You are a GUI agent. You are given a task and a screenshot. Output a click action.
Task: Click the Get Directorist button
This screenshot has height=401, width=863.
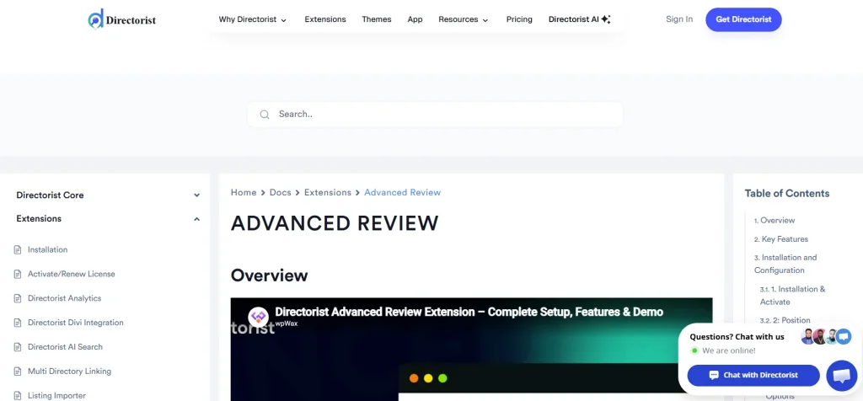tap(743, 19)
